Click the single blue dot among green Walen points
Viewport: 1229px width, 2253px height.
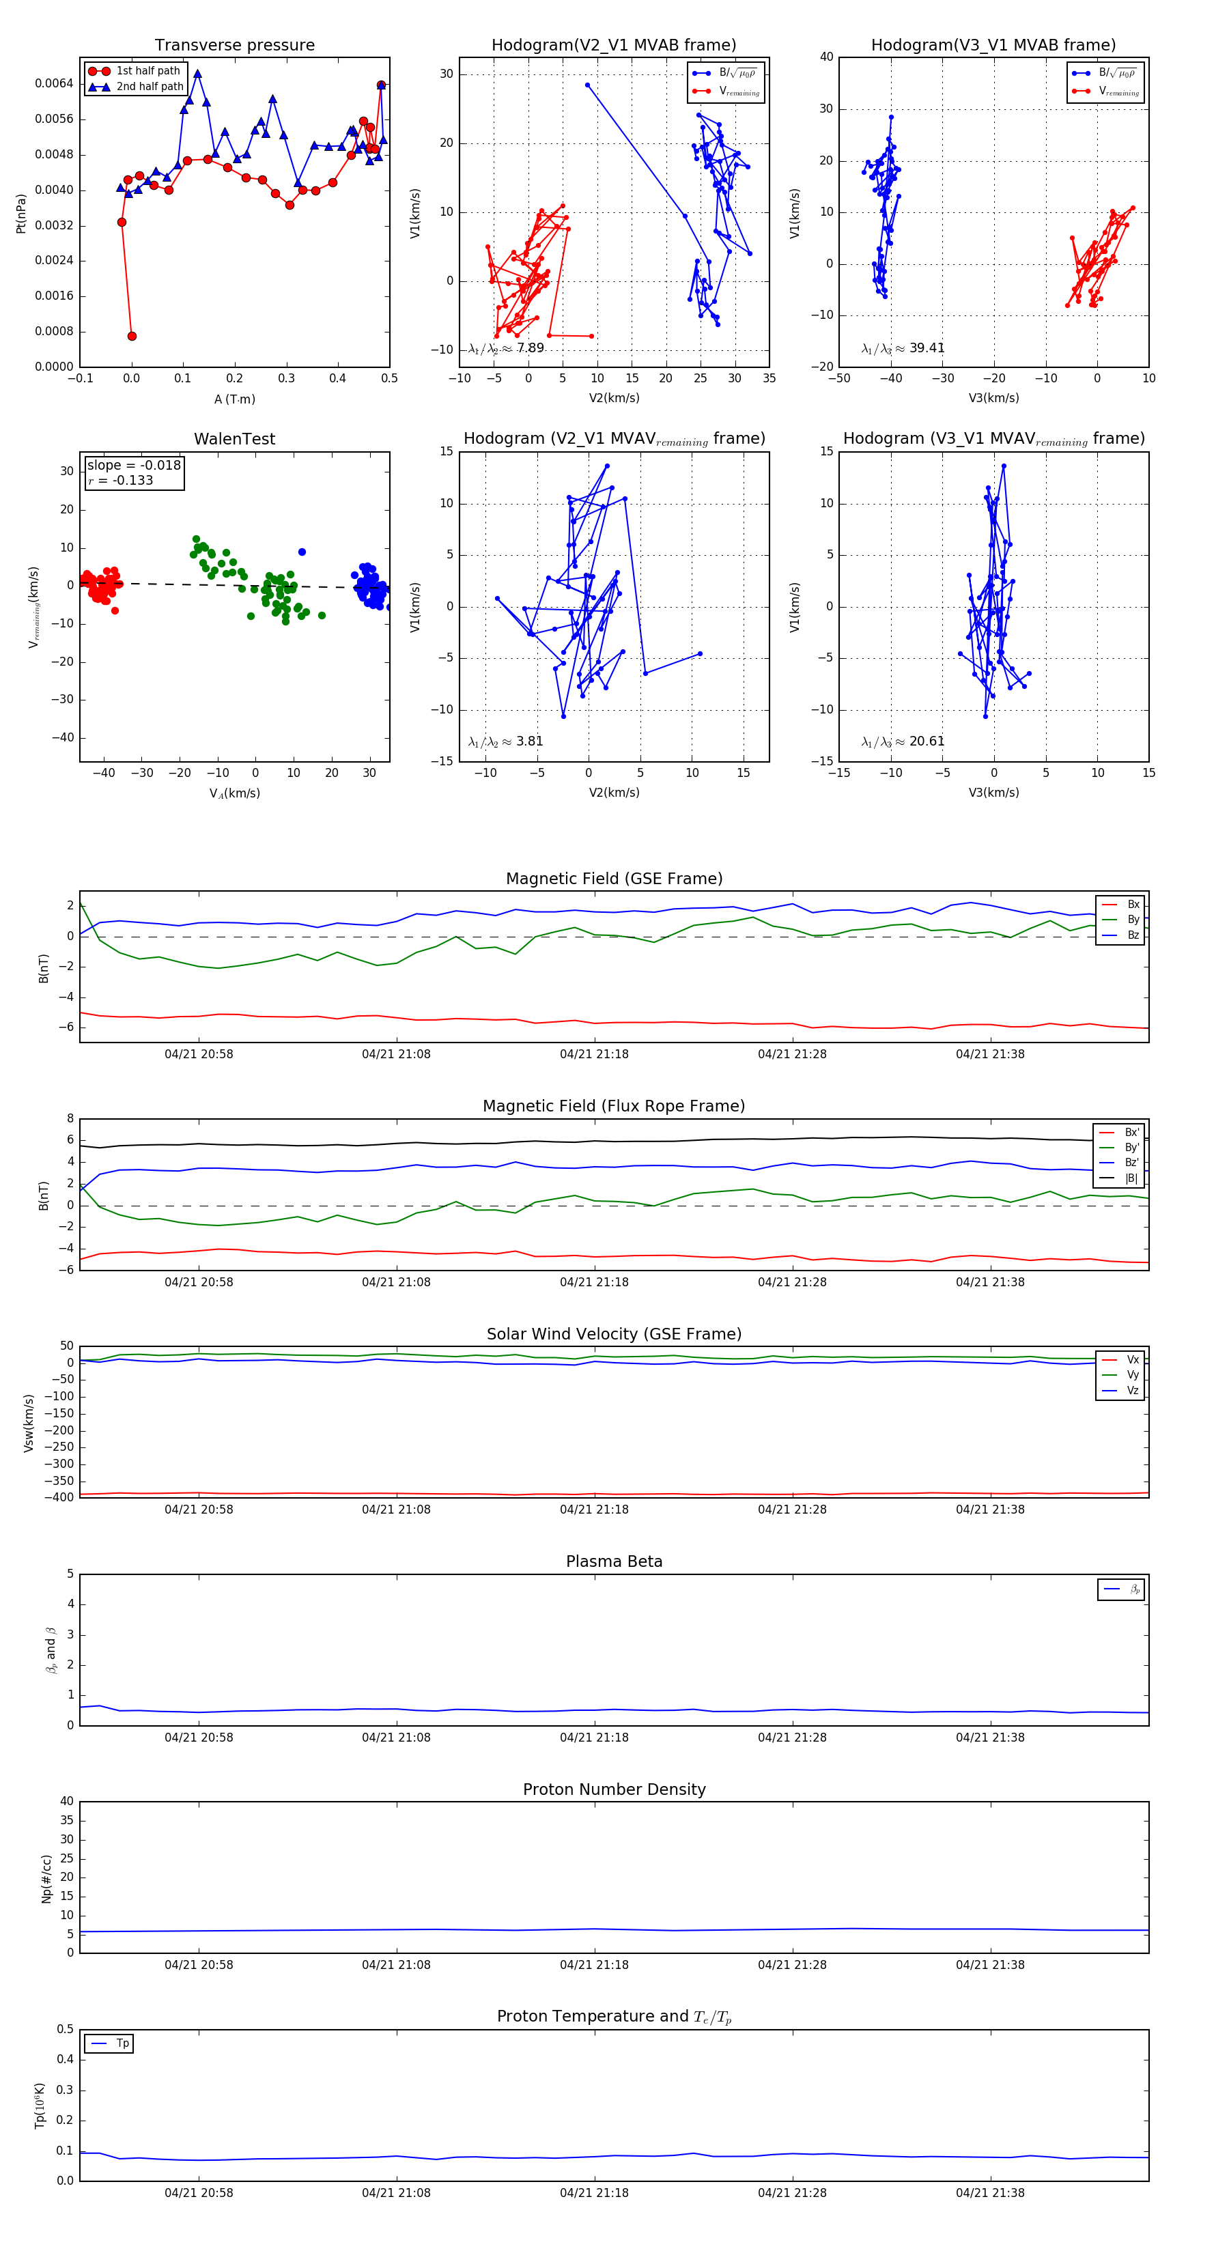pos(302,552)
